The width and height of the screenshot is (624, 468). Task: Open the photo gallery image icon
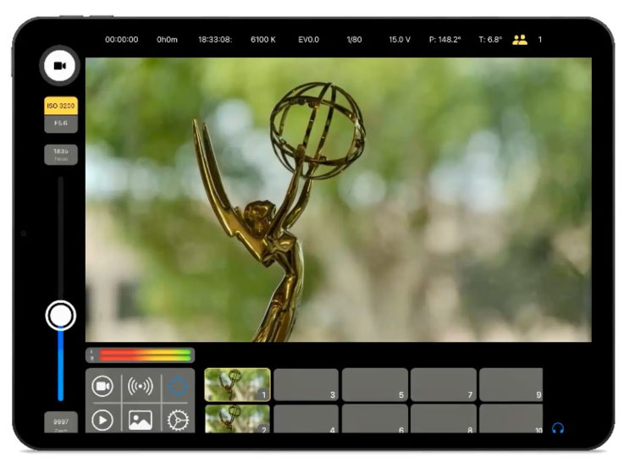point(140,420)
